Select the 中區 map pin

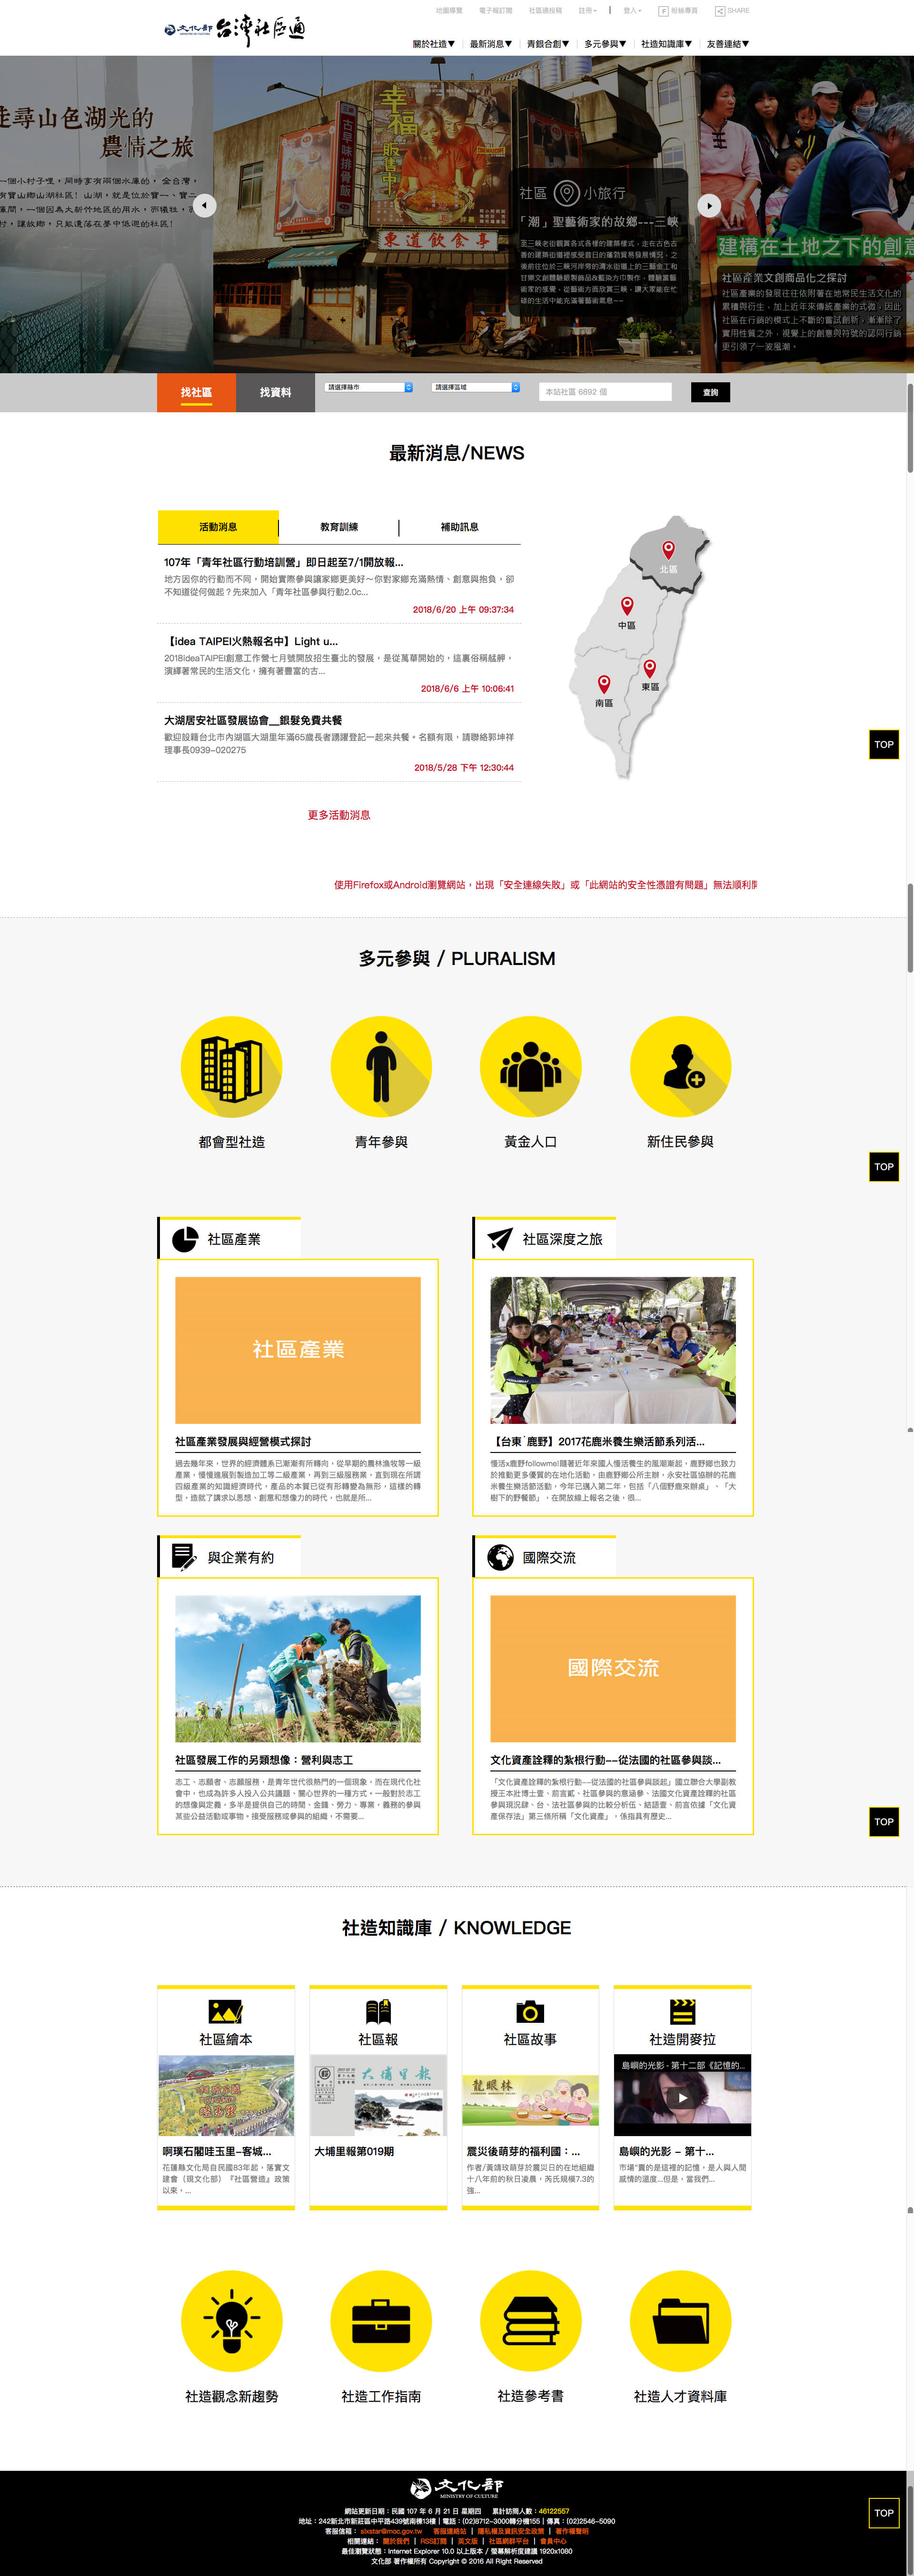pyautogui.click(x=627, y=605)
